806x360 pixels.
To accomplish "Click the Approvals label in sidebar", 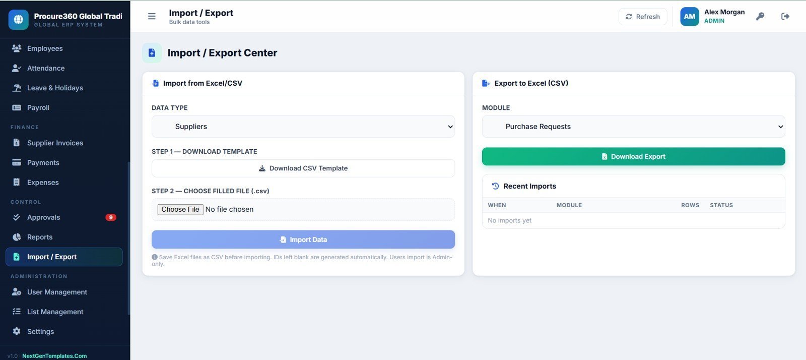I will click(x=44, y=217).
